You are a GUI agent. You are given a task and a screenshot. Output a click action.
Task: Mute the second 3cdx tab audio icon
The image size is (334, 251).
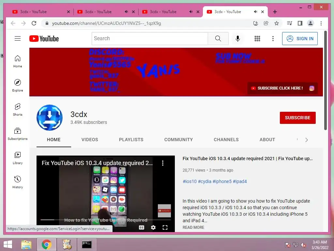click(126, 12)
